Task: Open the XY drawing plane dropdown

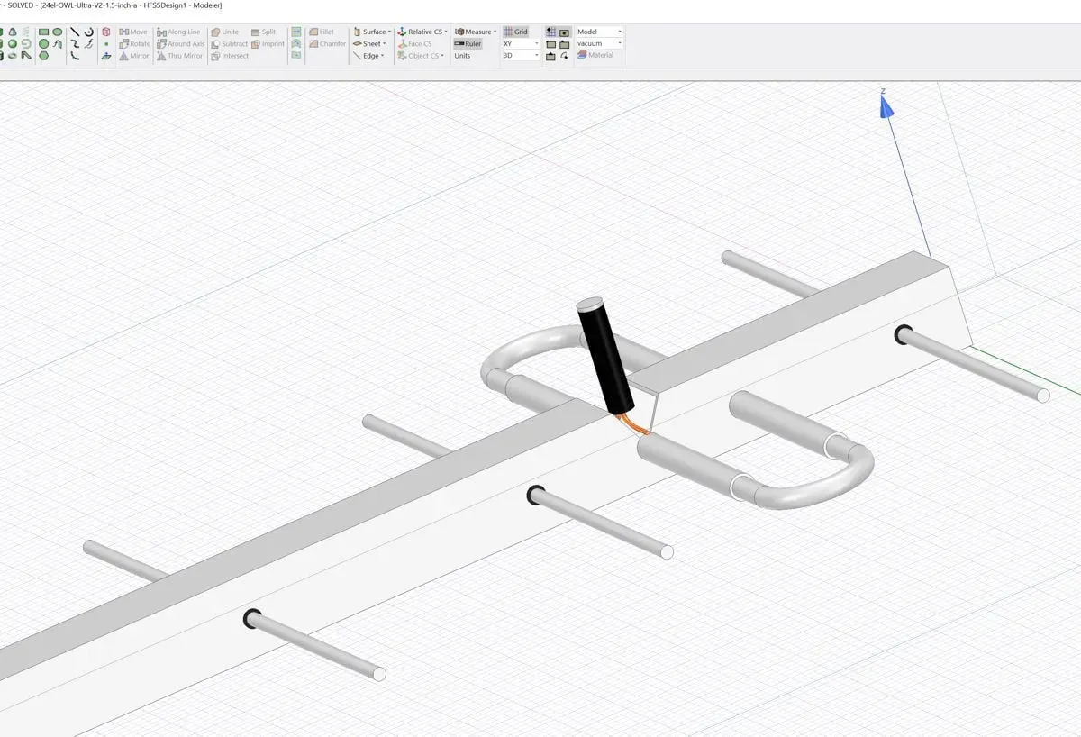Action: tap(521, 43)
